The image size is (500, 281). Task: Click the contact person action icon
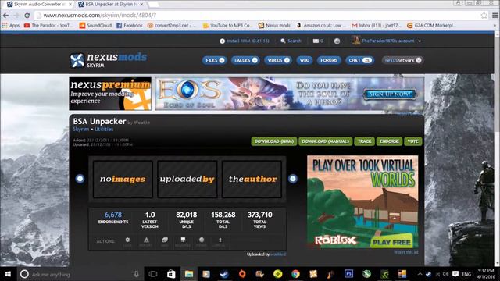pos(220,240)
